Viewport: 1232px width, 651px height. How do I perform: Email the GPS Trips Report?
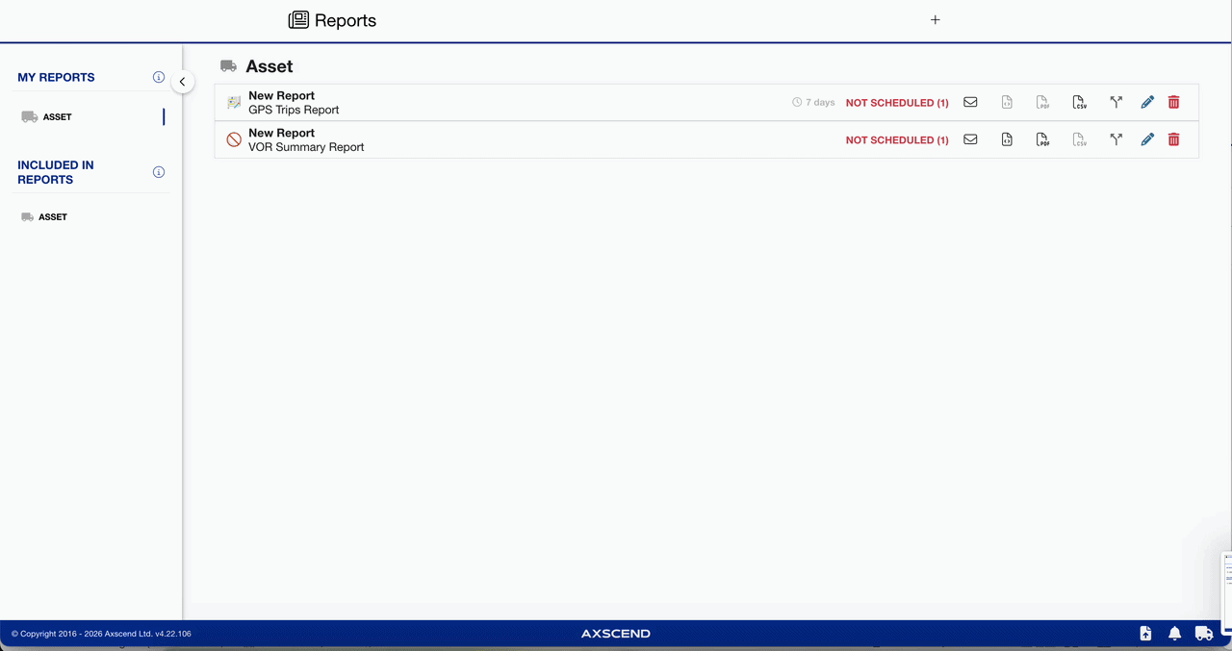pos(970,102)
